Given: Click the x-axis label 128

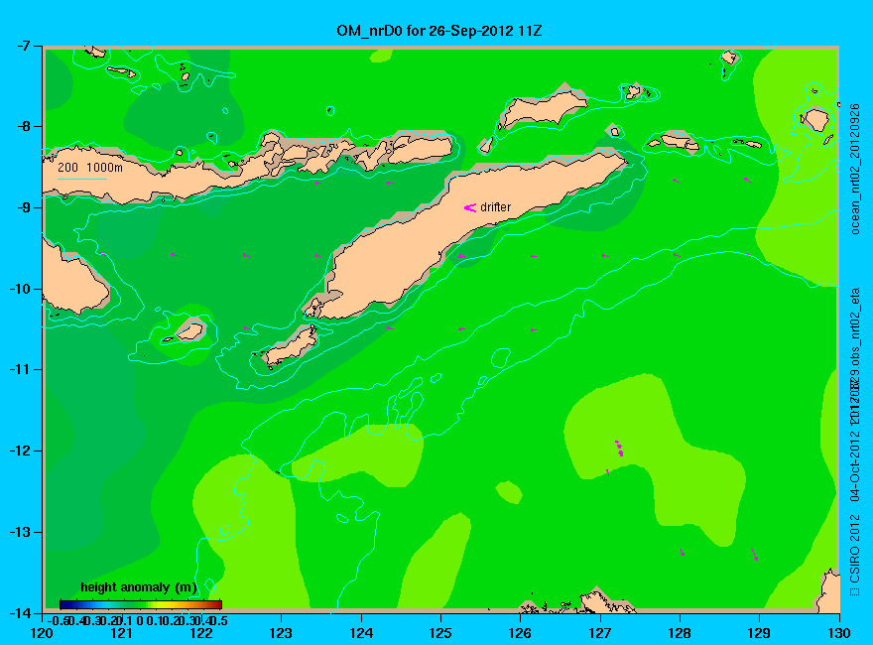Looking at the screenshot, I should coord(680,633).
